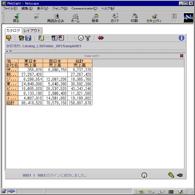
Task: Click the hammer tool icon
Action: pyautogui.click(x=88, y=38)
